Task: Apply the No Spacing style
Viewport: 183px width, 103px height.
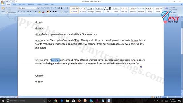Action: 83,10
